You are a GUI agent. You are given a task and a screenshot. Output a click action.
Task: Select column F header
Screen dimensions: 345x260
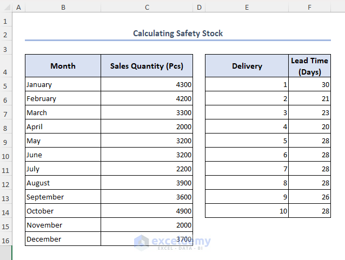point(309,7)
